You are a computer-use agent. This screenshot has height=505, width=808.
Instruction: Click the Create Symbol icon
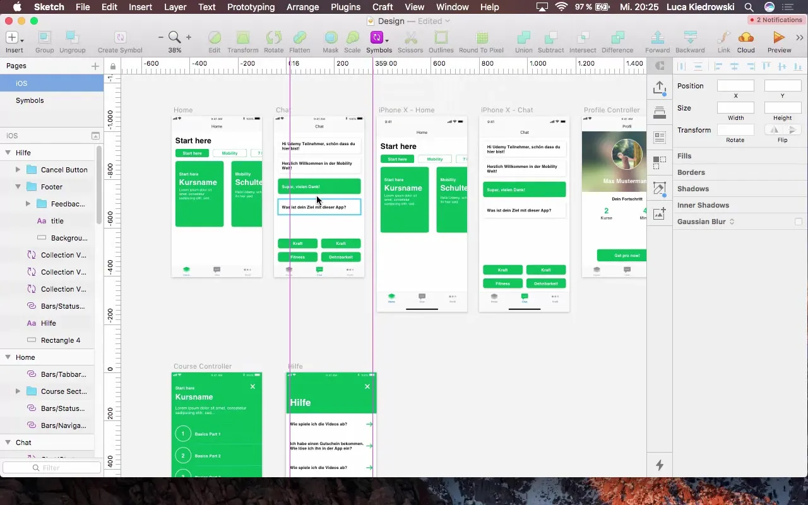pyautogui.click(x=120, y=38)
